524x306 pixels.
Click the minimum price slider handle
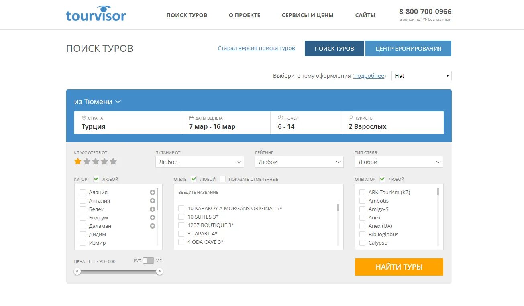[77, 272]
